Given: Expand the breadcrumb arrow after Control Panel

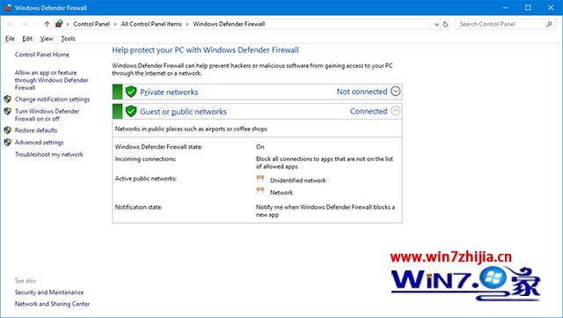Looking at the screenshot, I should coord(115,24).
